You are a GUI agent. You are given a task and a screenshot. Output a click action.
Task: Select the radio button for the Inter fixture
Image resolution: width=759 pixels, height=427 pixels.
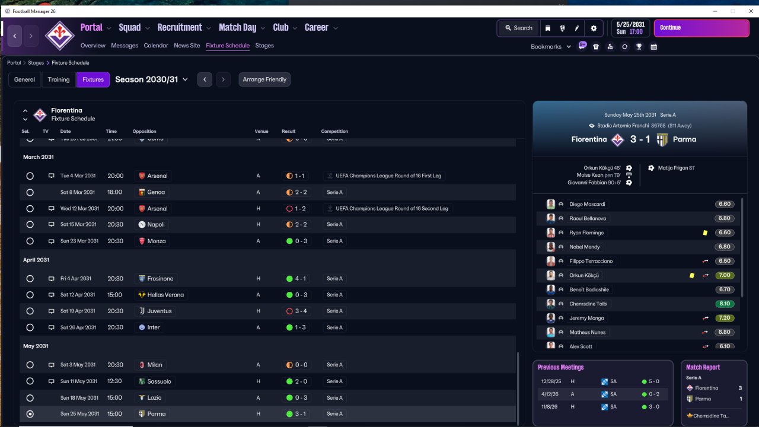click(30, 327)
